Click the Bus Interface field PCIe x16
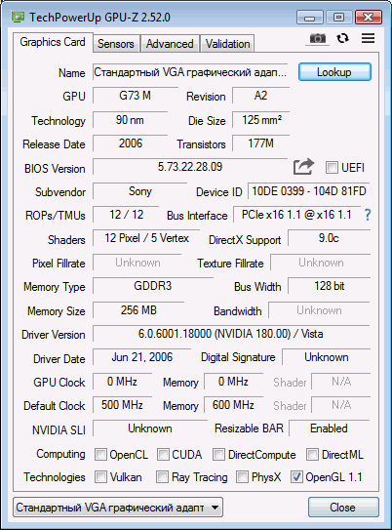This screenshot has height=530, width=392. [296, 215]
